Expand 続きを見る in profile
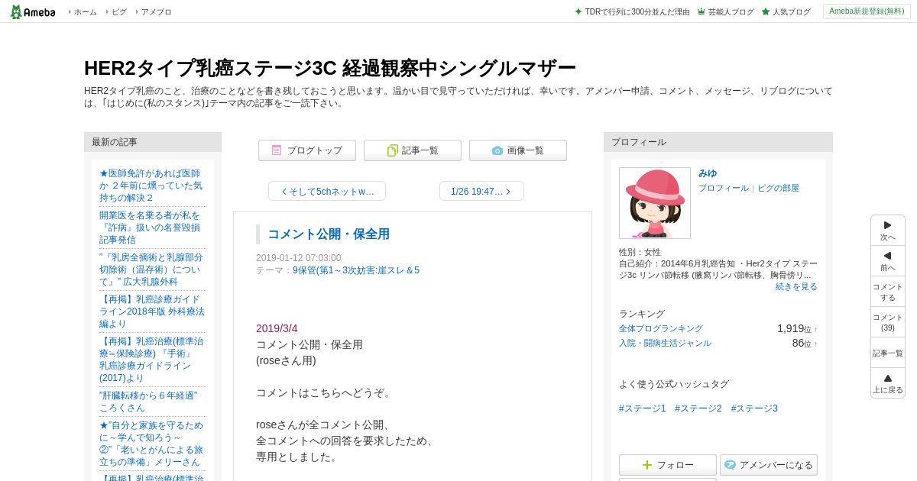Image resolution: width=917 pixels, height=481 pixels. 796,286
